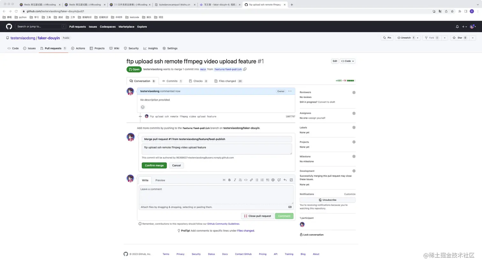Image resolution: width=482 pixels, height=266 pixels.
Task: Open the GitHub Community Guidelines link
Action: coord(223,224)
